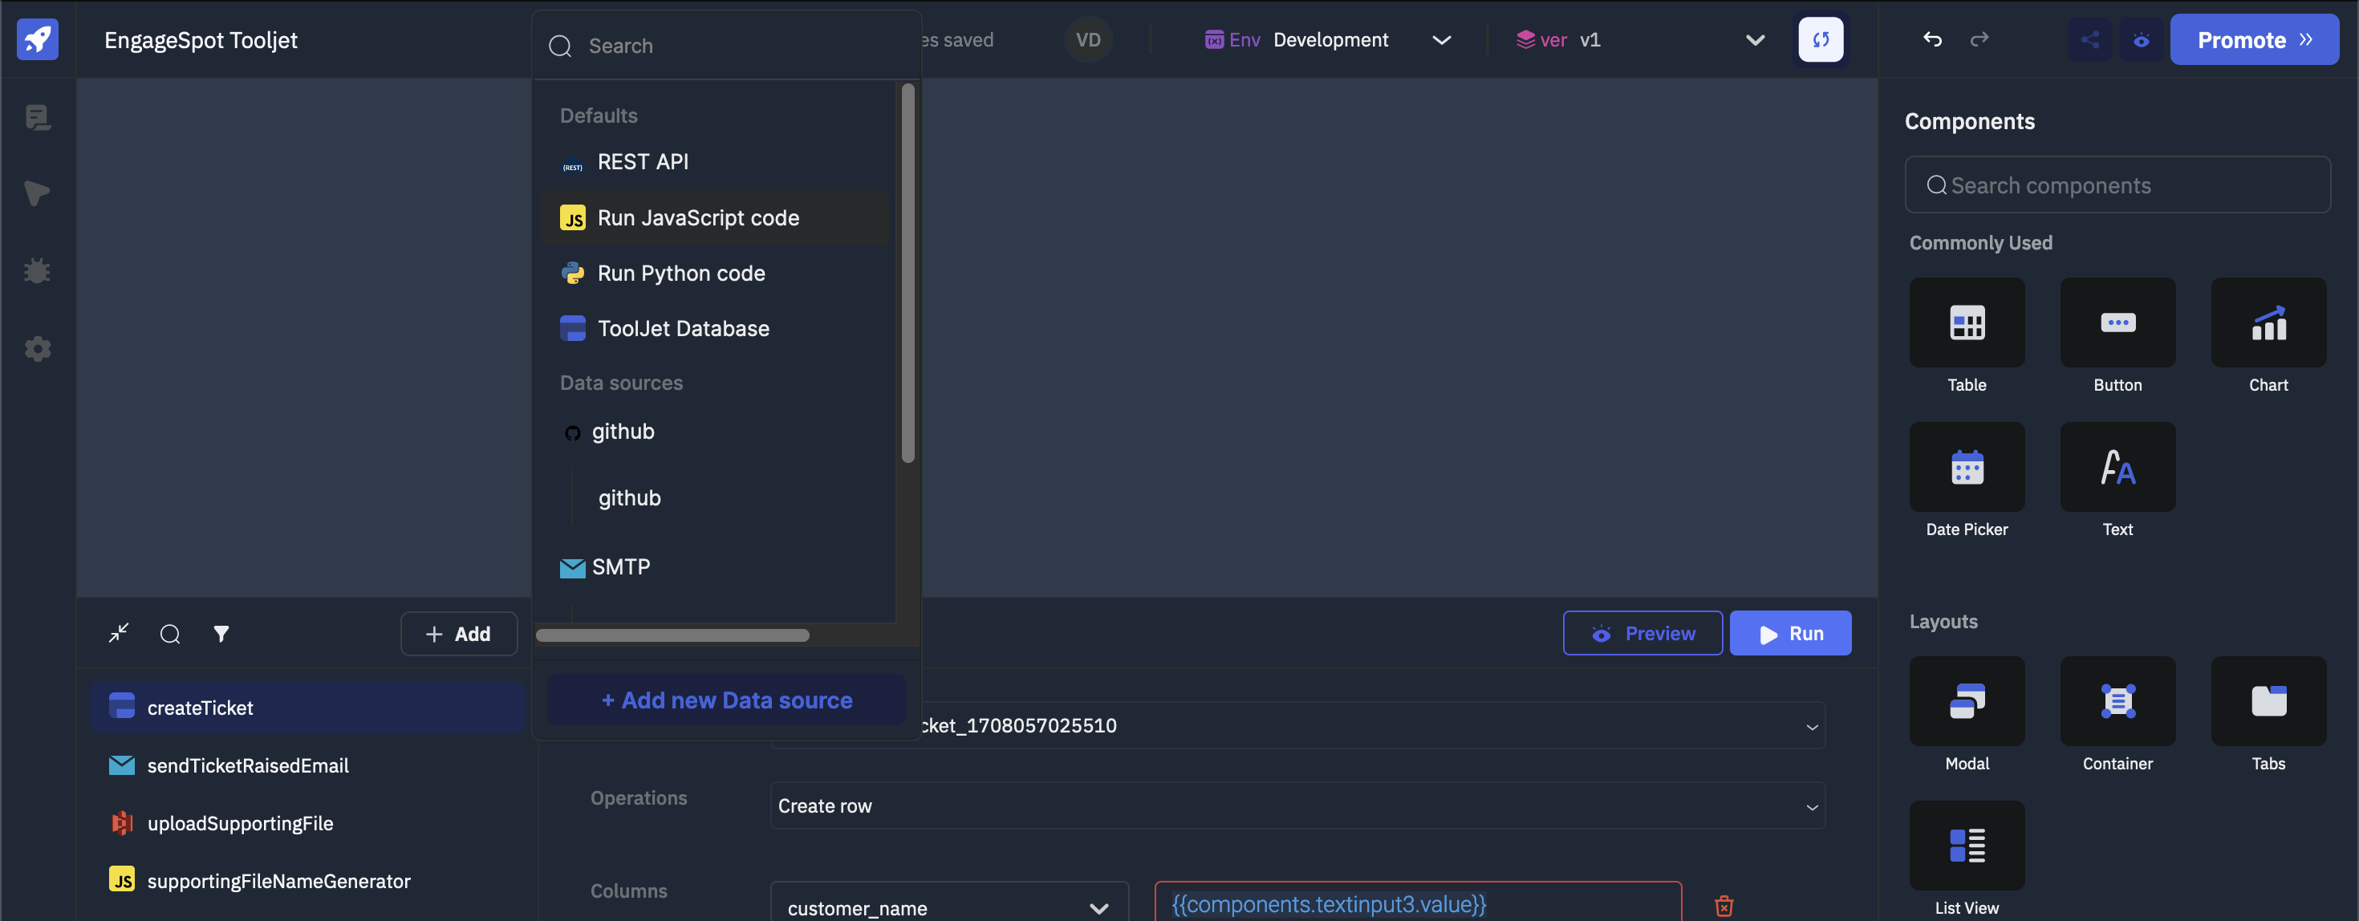
Task: Open the inspector cursor sidebar icon
Action: [38, 194]
